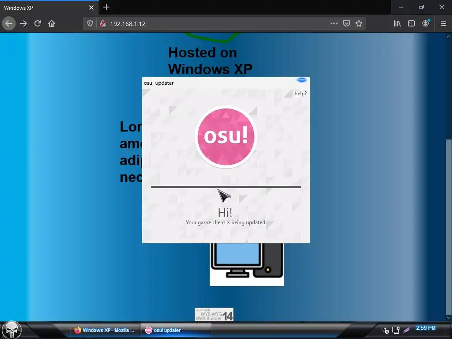Click 'Your game client is being updated' text
452x339 pixels.
click(x=226, y=222)
